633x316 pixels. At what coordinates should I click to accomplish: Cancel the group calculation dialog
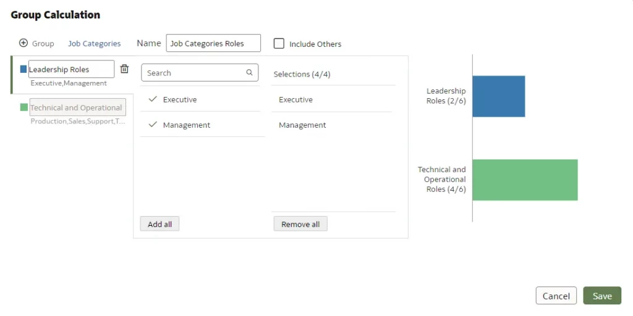(556, 296)
